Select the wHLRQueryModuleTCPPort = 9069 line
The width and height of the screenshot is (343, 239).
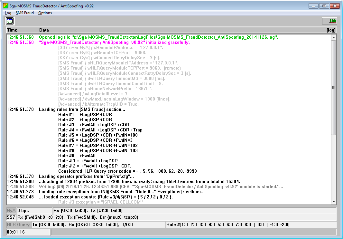click(x=119, y=68)
